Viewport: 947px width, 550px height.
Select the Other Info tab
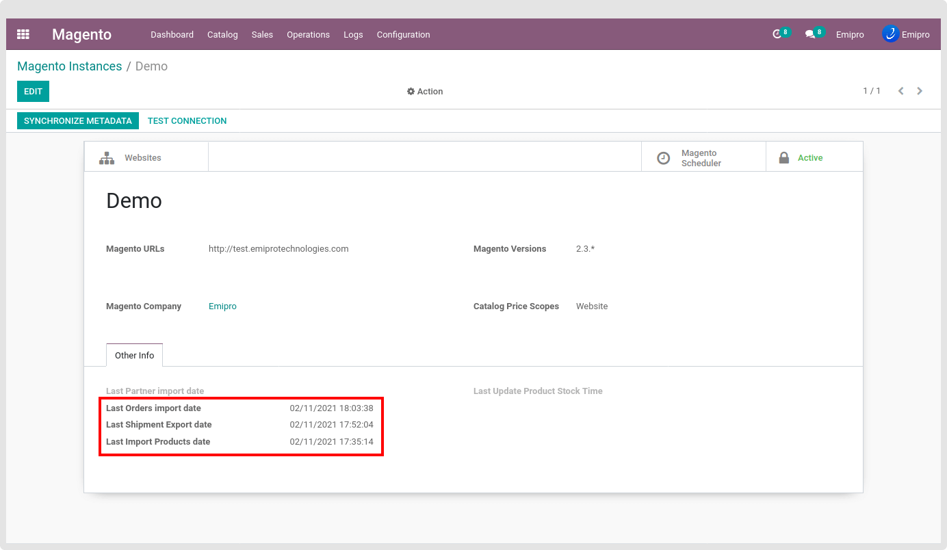pos(134,355)
